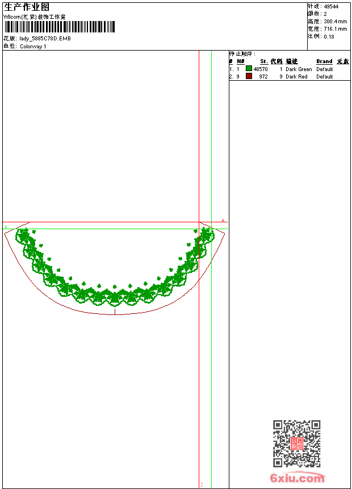Select the stitch value 972
The height and width of the screenshot is (489, 352).
(x=263, y=77)
